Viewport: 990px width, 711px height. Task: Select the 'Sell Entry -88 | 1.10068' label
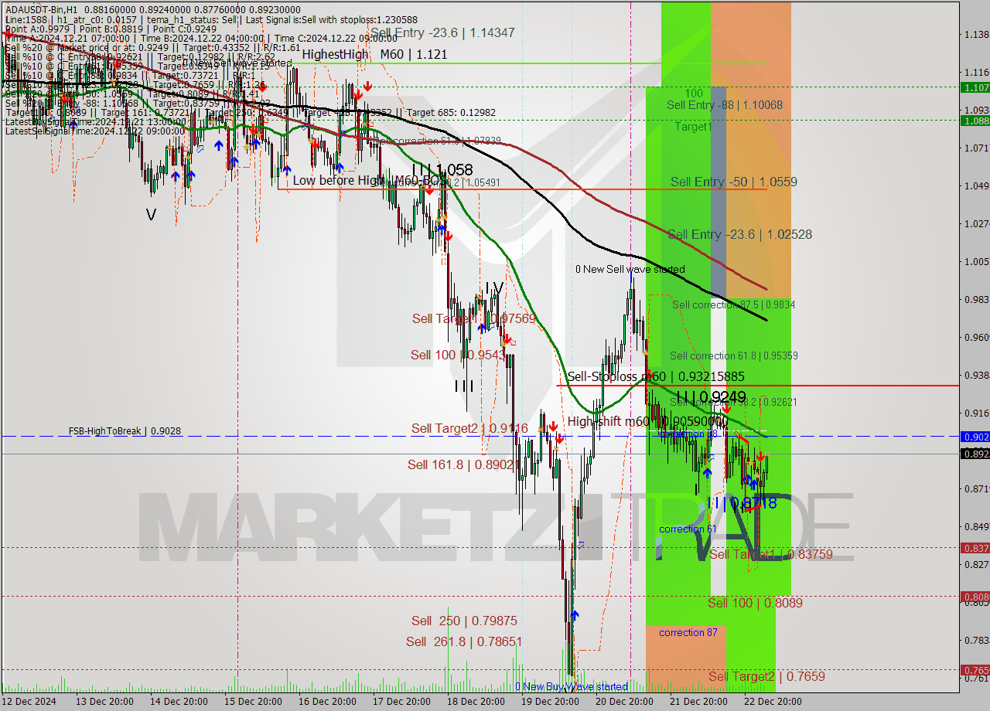725,105
